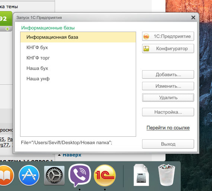
Task: Select the КНГФ бух database
Action: (78, 48)
